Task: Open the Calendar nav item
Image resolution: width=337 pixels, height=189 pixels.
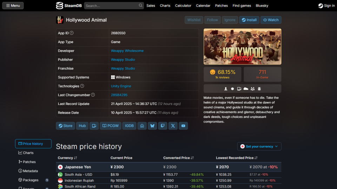Action: coord(203,6)
